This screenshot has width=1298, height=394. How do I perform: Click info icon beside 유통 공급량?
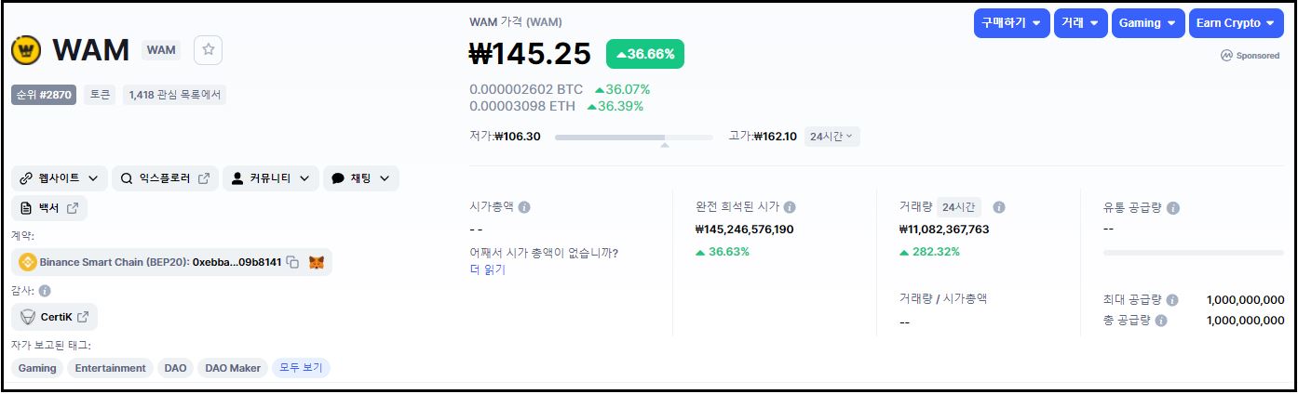click(1173, 208)
